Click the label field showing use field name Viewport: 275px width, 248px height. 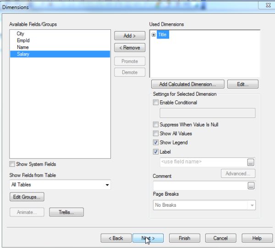tap(203, 162)
